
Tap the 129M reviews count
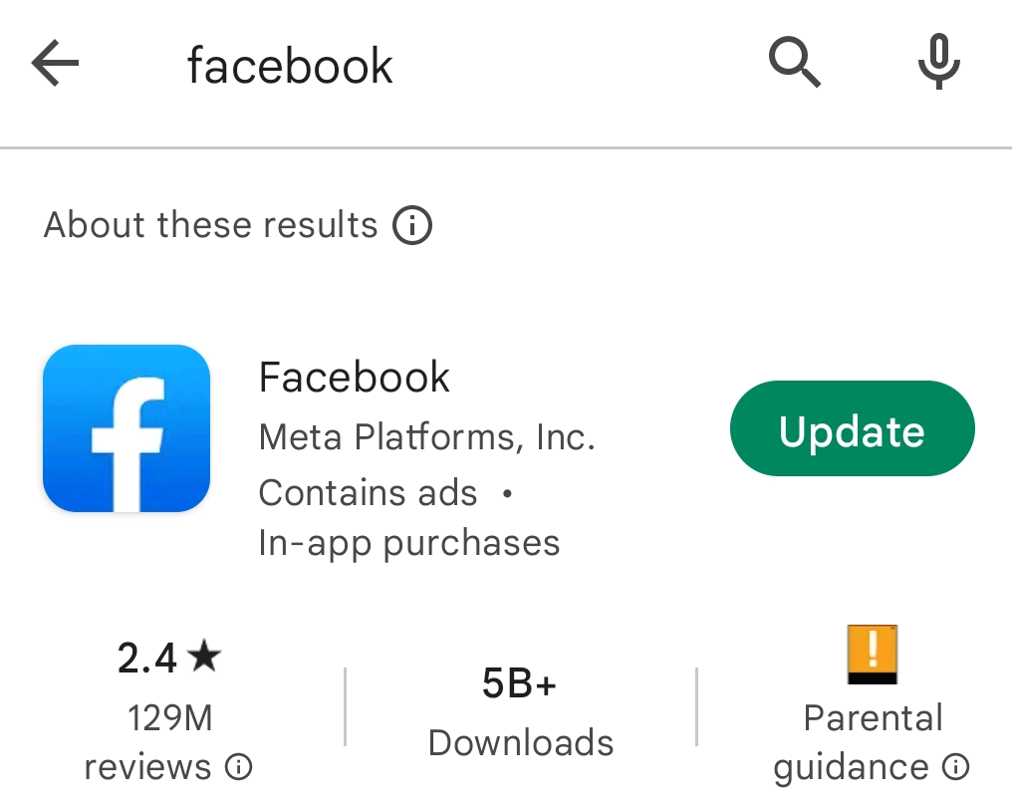[x=169, y=718]
